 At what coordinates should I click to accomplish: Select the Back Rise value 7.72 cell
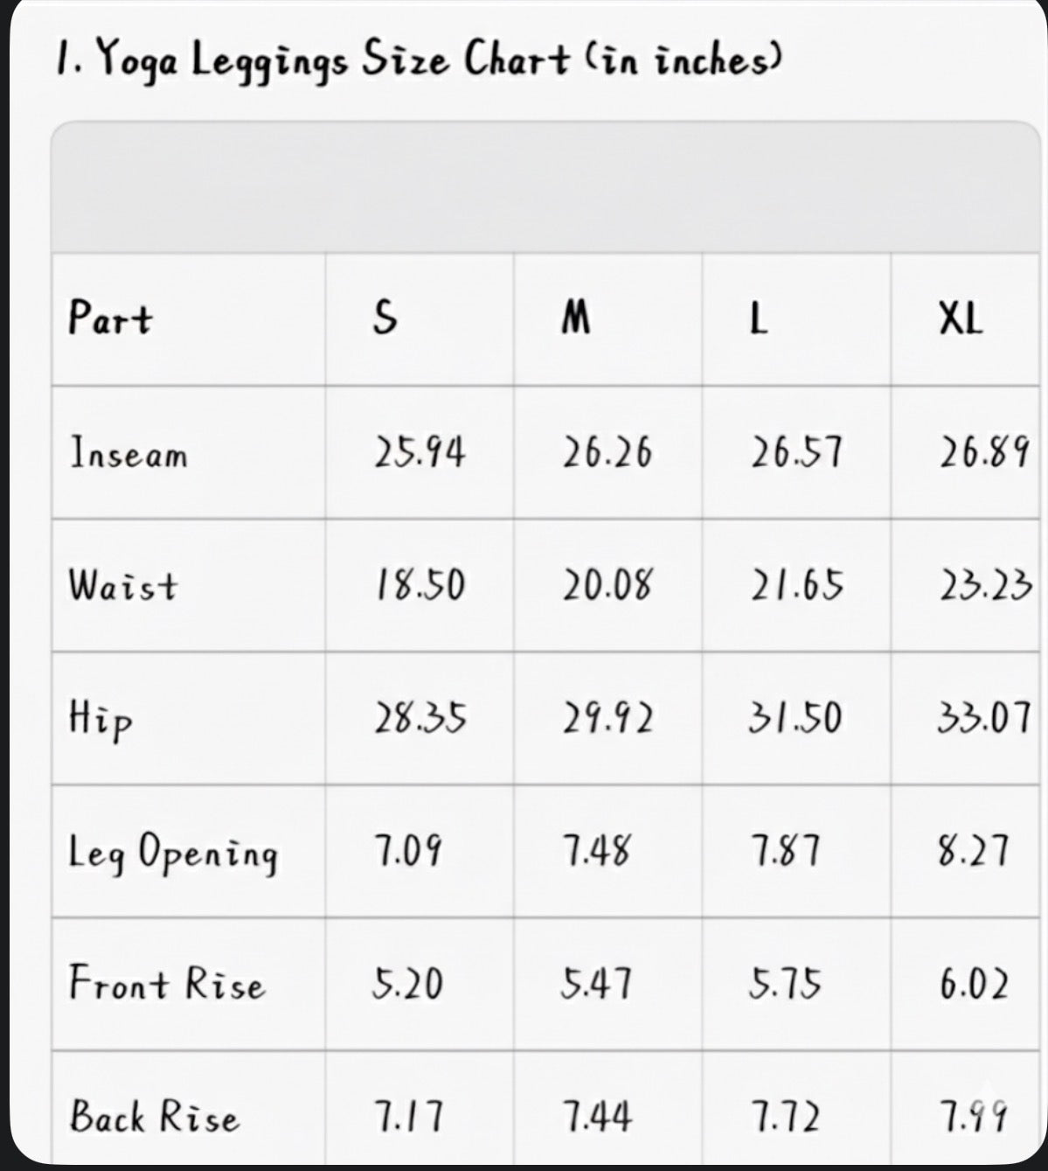(x=786, y=1117)
